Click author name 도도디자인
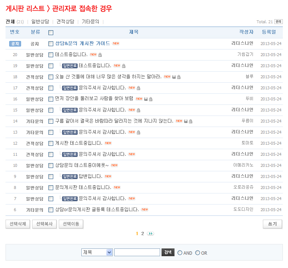 243,209
